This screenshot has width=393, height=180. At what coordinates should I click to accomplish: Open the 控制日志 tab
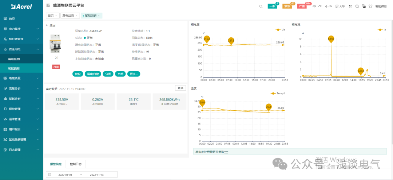[76, 164]
